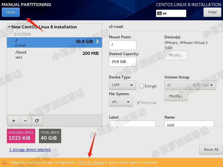The height and width of the screenshot is (167, 223).
Task: Open the us keyboard layout indicator
Action: click(171, 13)
